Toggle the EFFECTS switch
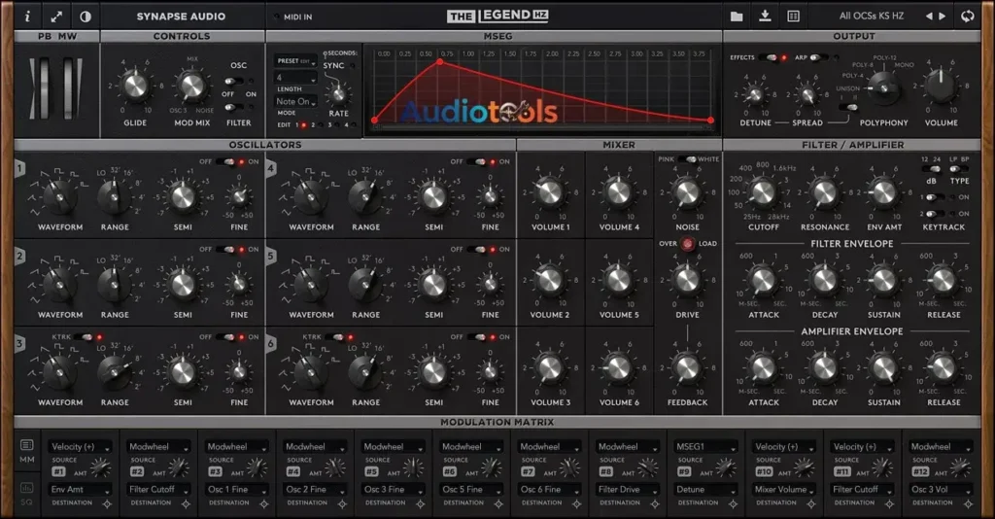 pos(770,57)
